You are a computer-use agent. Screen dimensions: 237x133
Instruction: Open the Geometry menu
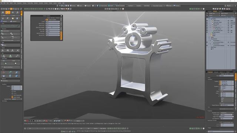19,3
